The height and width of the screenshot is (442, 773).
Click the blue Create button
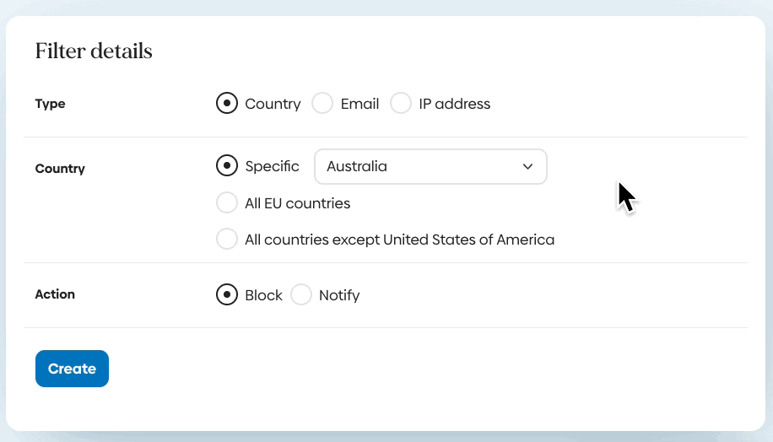click(x=72, y=369)
